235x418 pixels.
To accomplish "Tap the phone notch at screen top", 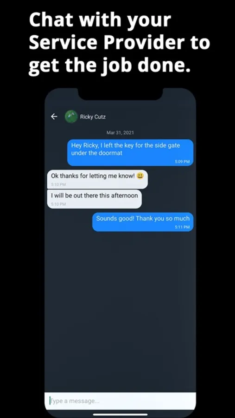I will [x=121, y=94].
